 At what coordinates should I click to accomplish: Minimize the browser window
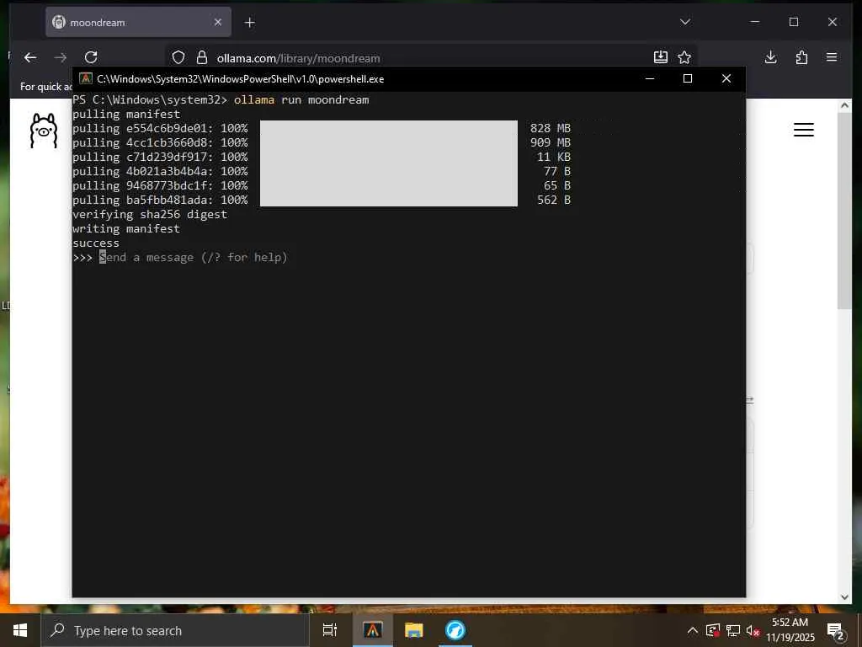[x=755, y=22]
